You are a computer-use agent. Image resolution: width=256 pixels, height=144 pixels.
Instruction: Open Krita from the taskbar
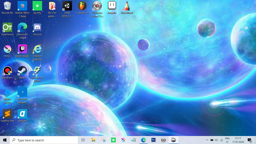coord(123,140)
